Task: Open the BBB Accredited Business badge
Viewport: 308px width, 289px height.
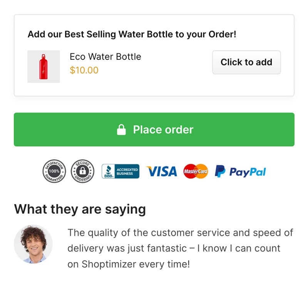Action: coord(121,171)
